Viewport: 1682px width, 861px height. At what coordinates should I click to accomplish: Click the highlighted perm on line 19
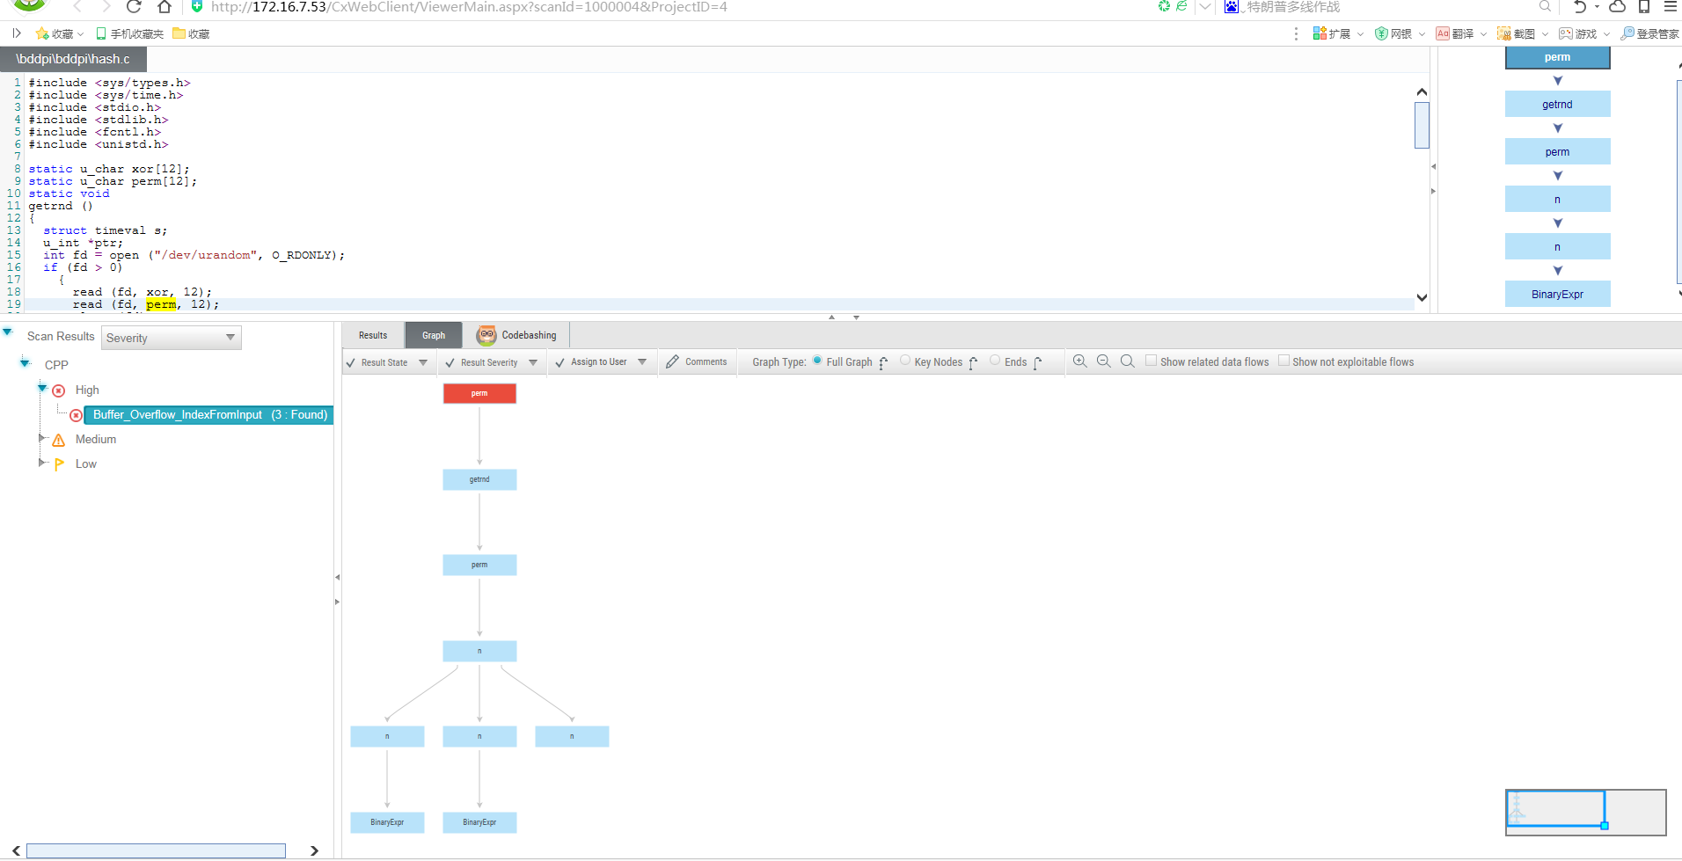tap(161, 304)
